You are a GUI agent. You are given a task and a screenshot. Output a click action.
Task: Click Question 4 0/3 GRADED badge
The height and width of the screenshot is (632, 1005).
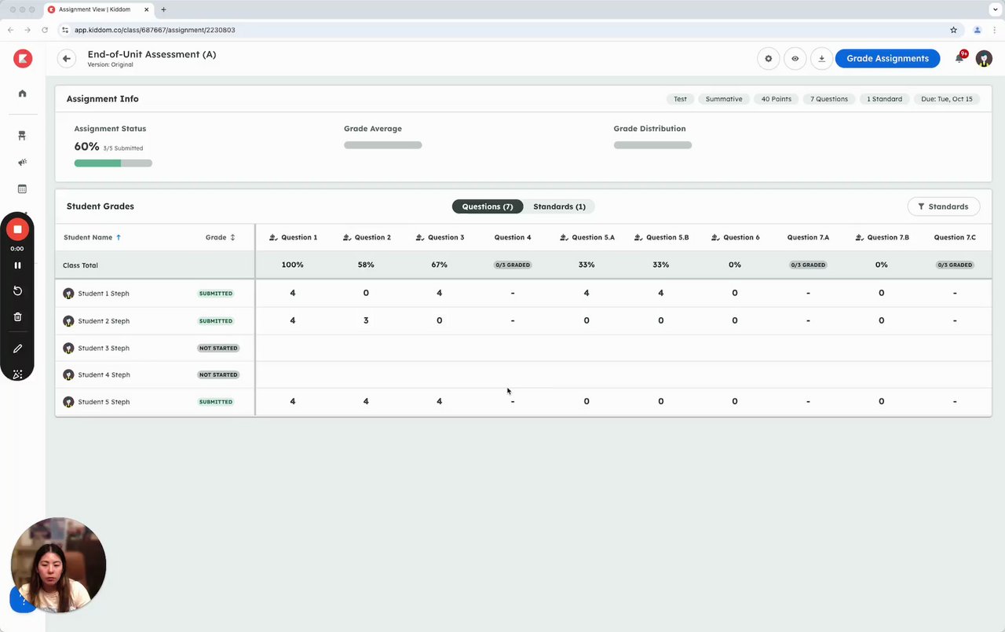coord(513,265)
